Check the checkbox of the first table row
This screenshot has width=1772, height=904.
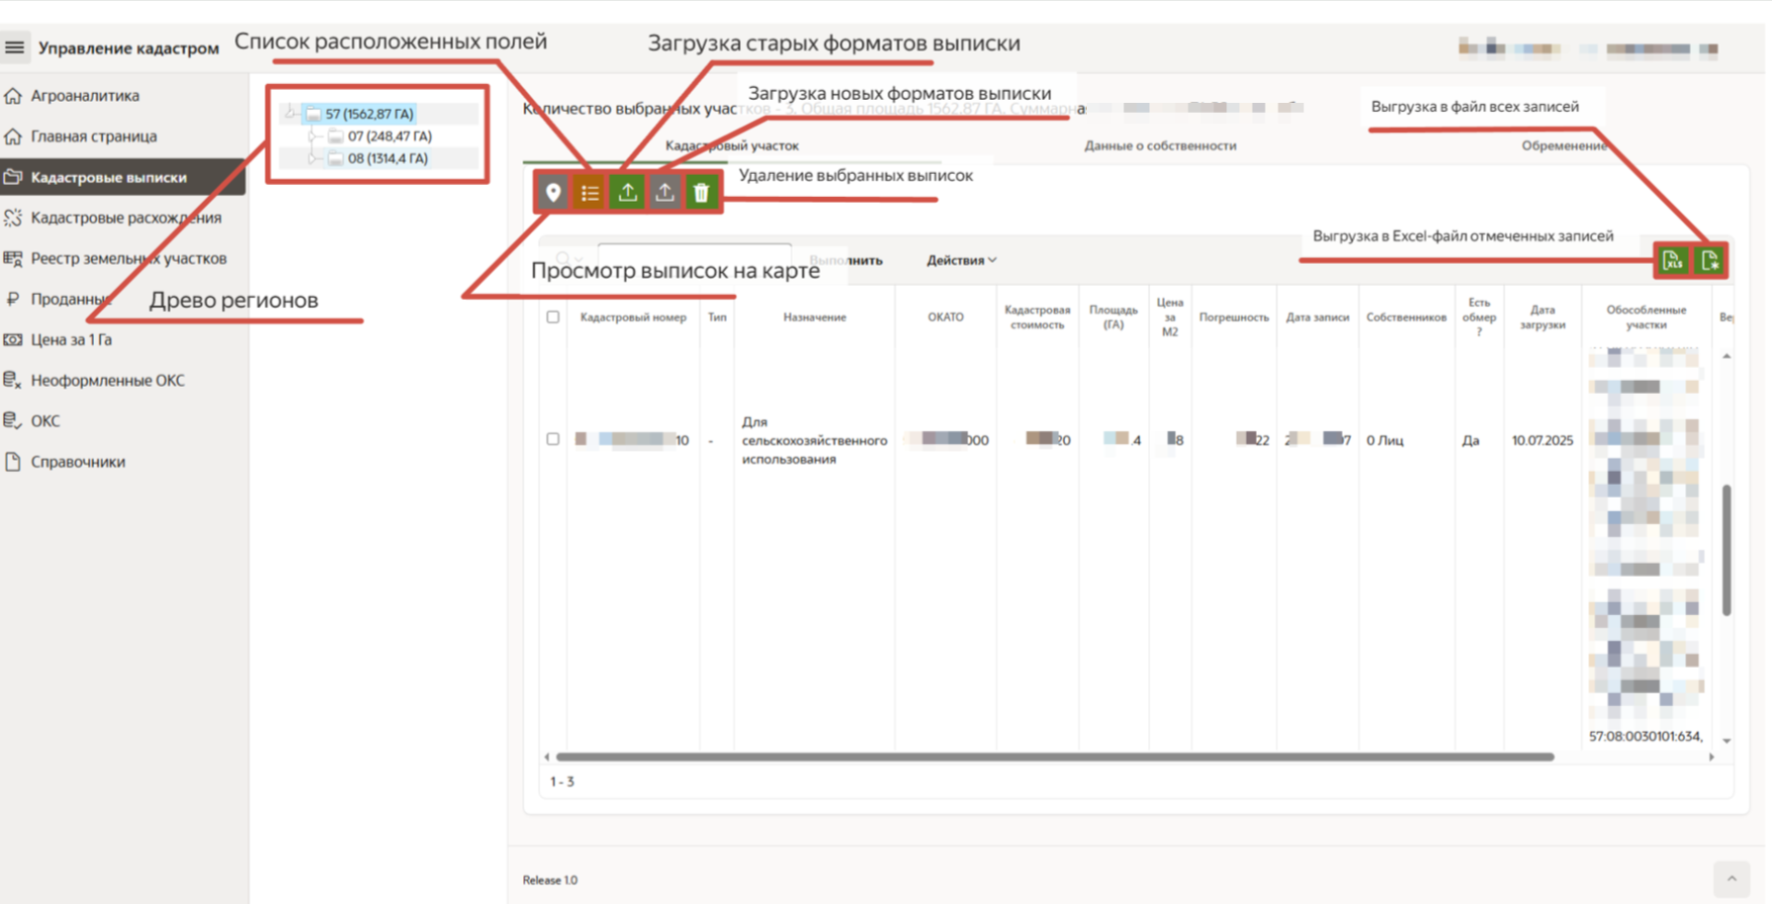coord(553,439)
